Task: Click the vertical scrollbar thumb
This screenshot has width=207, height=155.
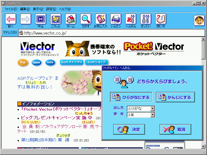Action: (203, 50)
